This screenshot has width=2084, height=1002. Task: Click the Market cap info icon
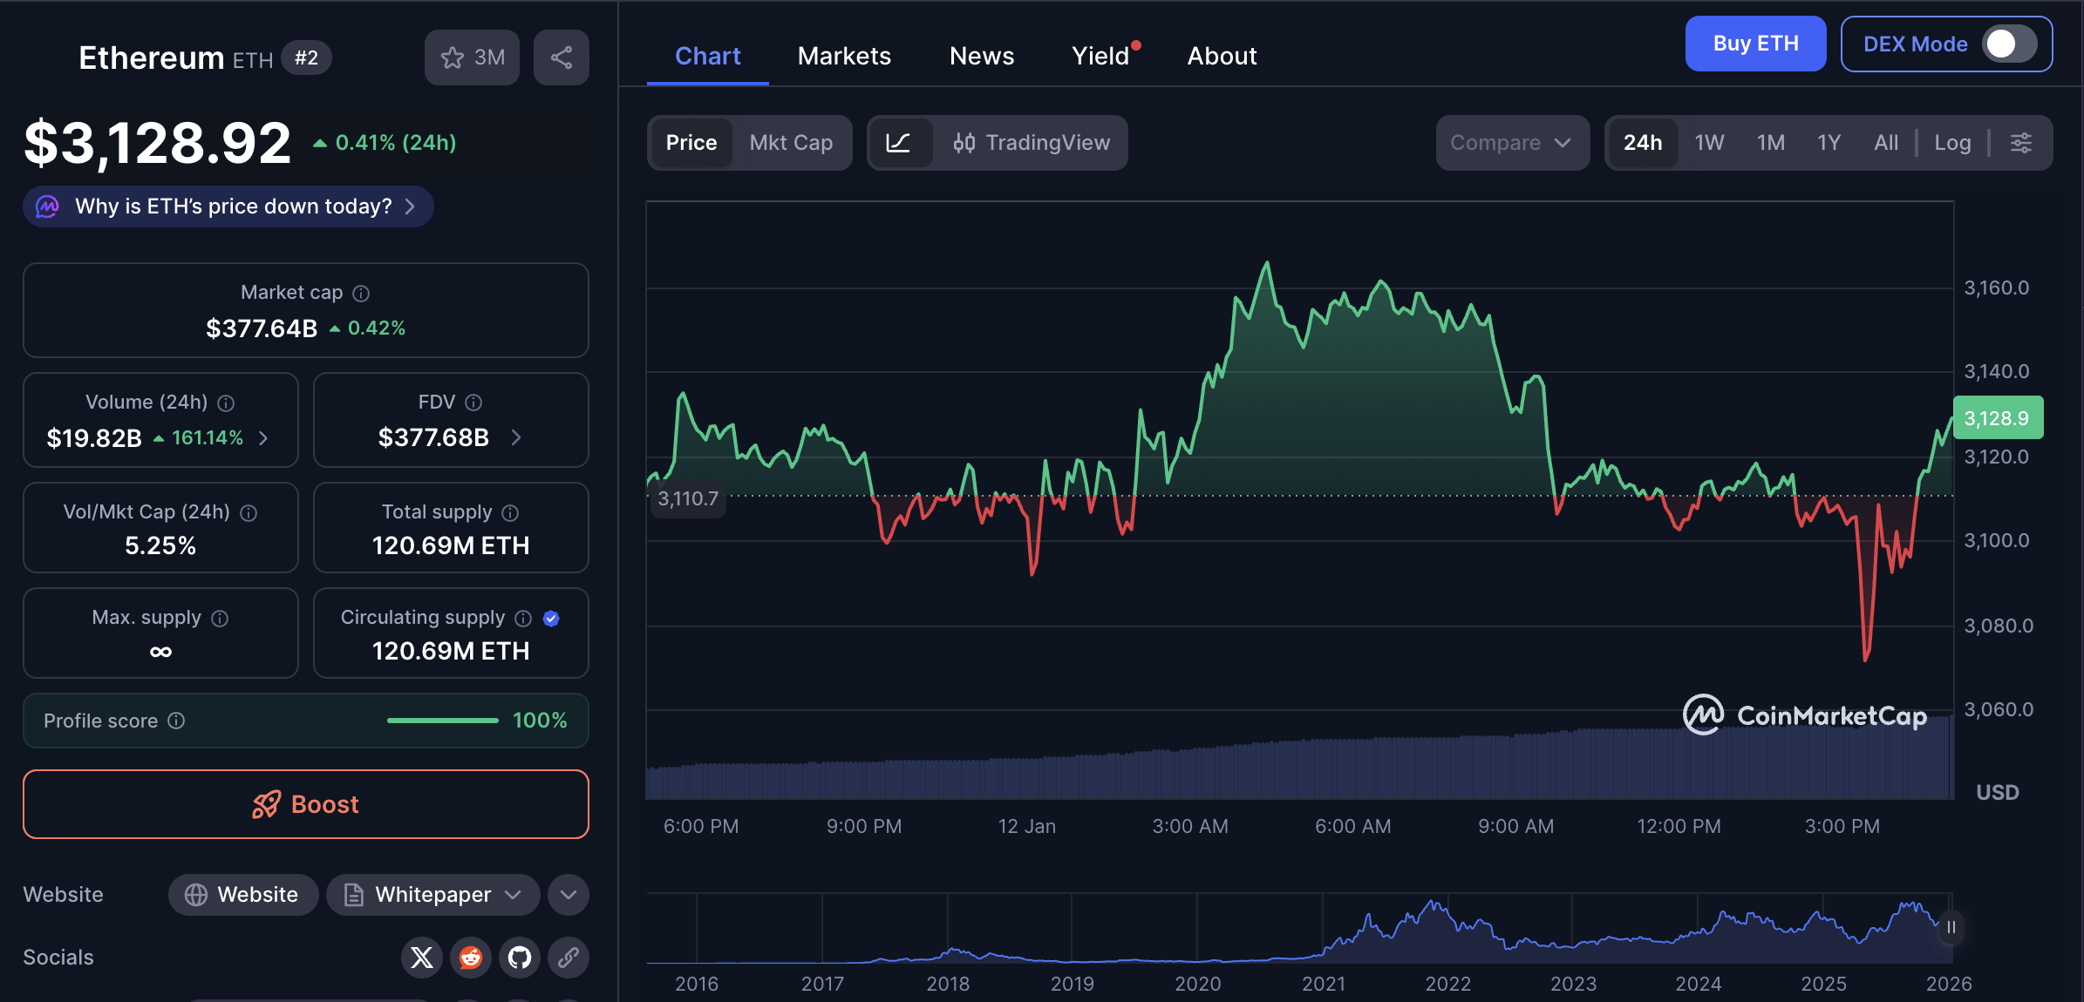point(361,293)
